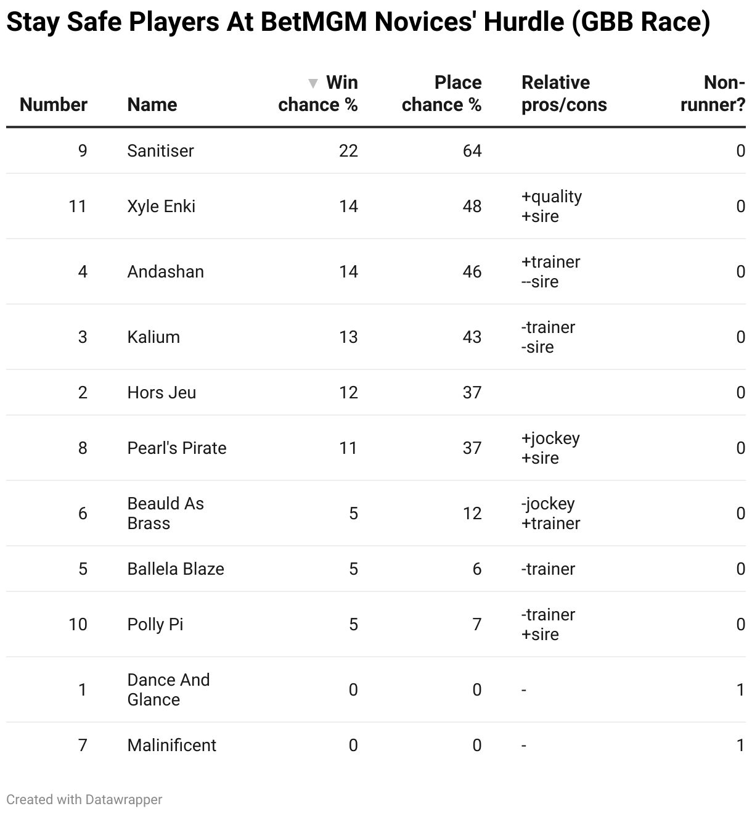
Task: Click the chart title heading
Action: (x=358, y=23)
